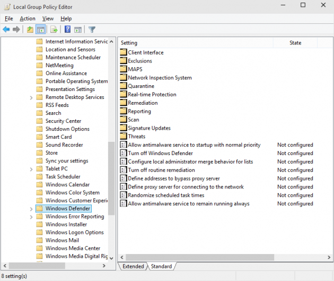
Task: Click the Client Interface folder icon
Action: pyautogui.click(x=124, y=52)
